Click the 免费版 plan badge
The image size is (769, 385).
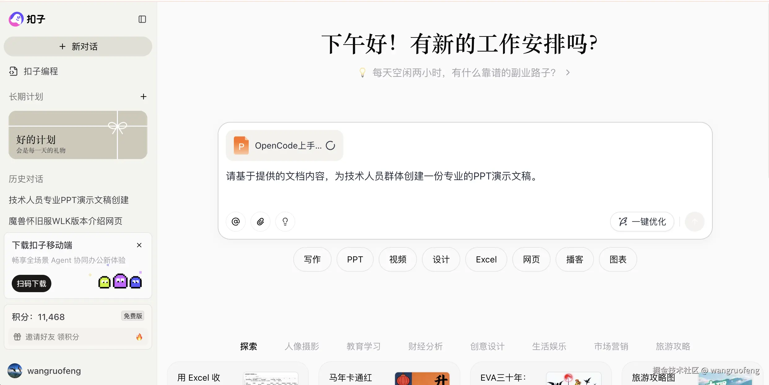[x=133, y=316]
